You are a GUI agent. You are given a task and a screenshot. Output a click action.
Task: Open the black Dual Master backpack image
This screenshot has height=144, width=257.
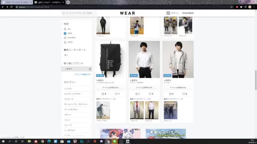pos(111,59)
